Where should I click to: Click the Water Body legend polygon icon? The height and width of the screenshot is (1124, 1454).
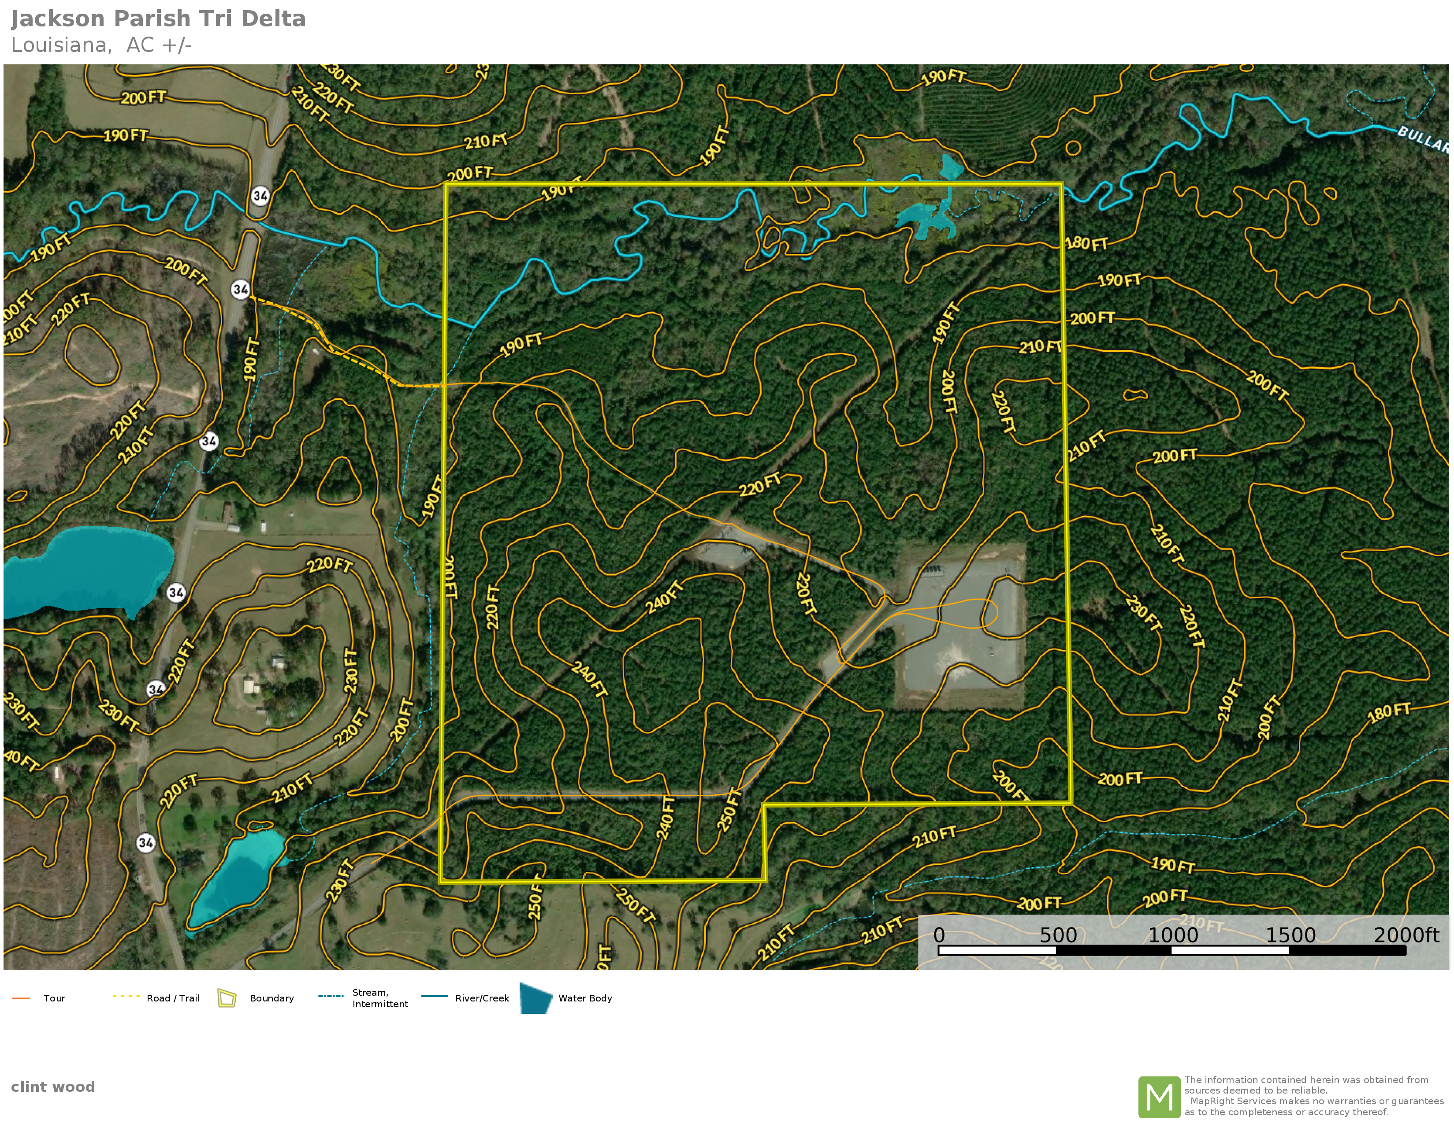pyautogui.click(x=535, y=998)
